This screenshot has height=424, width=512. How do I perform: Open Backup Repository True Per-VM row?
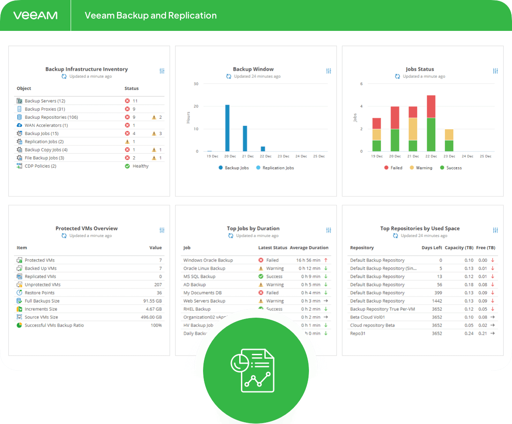[422, 309]
